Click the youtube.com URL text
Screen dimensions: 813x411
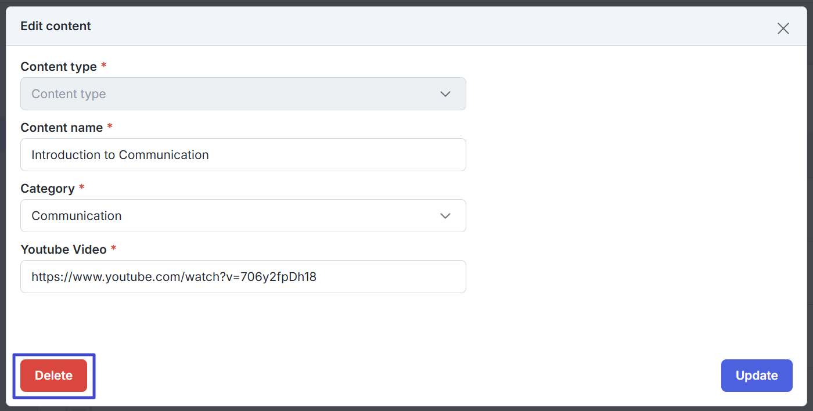coord(174,277)
